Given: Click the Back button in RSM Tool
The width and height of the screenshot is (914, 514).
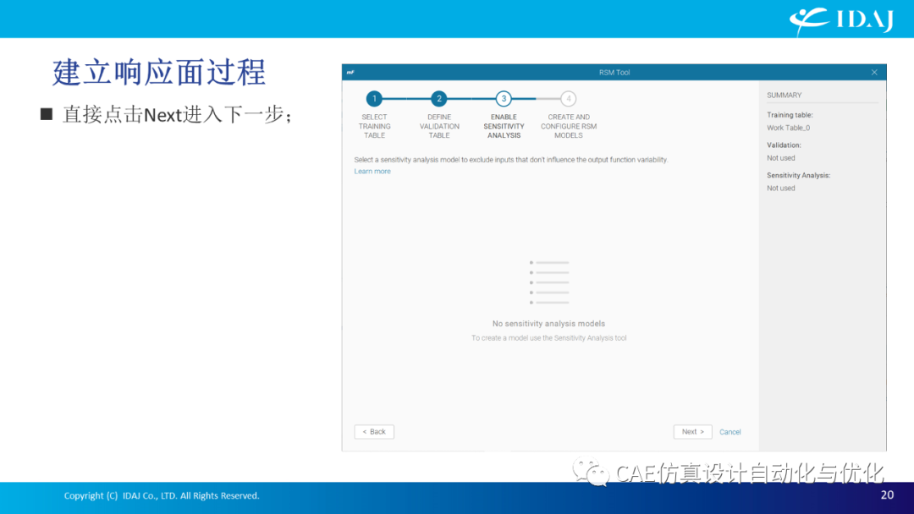Looking at the screenshot, I should click(x=374, y=432).
